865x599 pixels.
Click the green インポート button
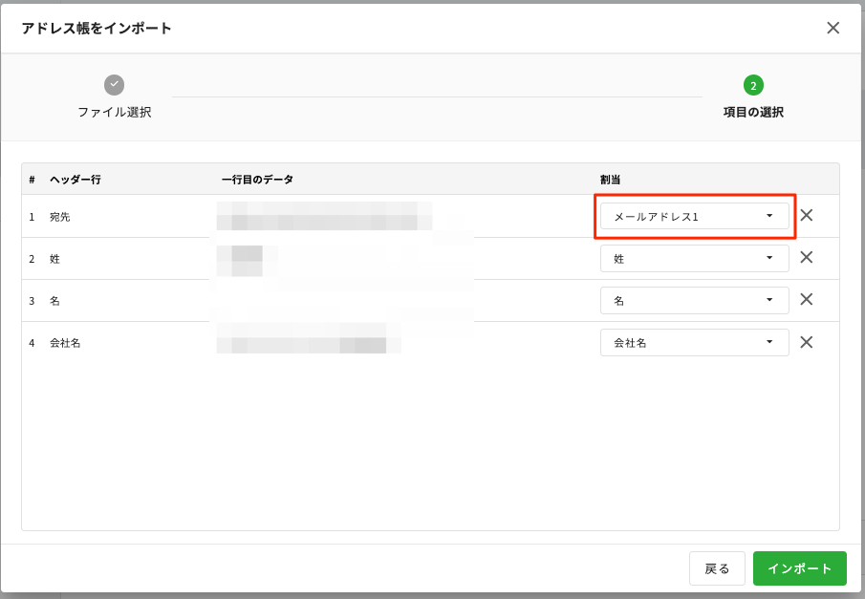coord(799,568)
